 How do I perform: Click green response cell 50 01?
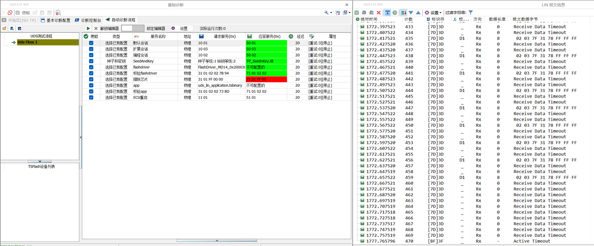pyautogui.click(x=266, y=43)
